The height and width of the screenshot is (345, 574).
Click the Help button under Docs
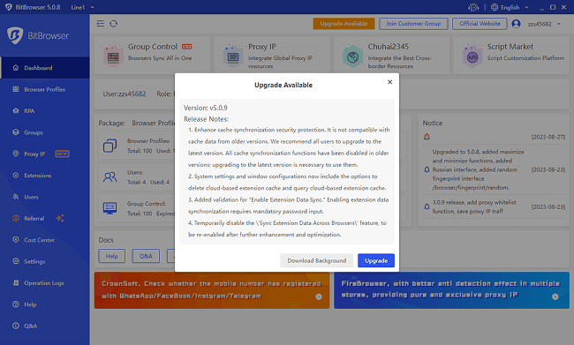tap(111, 256)
